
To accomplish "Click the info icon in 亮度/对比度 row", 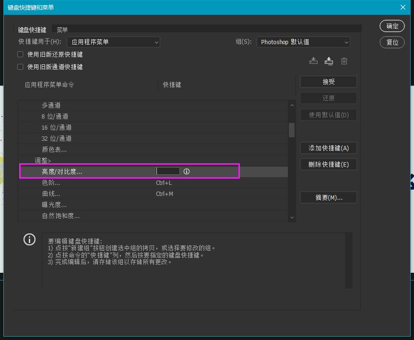I will coord(187,171).
